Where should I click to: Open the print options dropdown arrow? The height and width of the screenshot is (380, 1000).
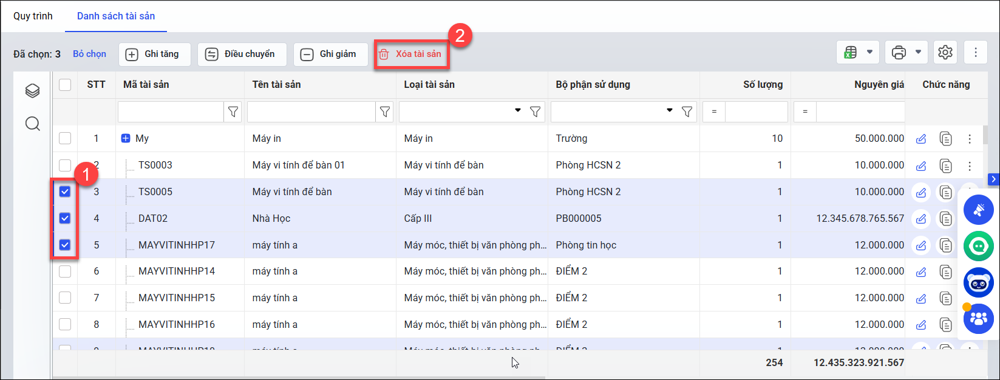tap(918, 53)
